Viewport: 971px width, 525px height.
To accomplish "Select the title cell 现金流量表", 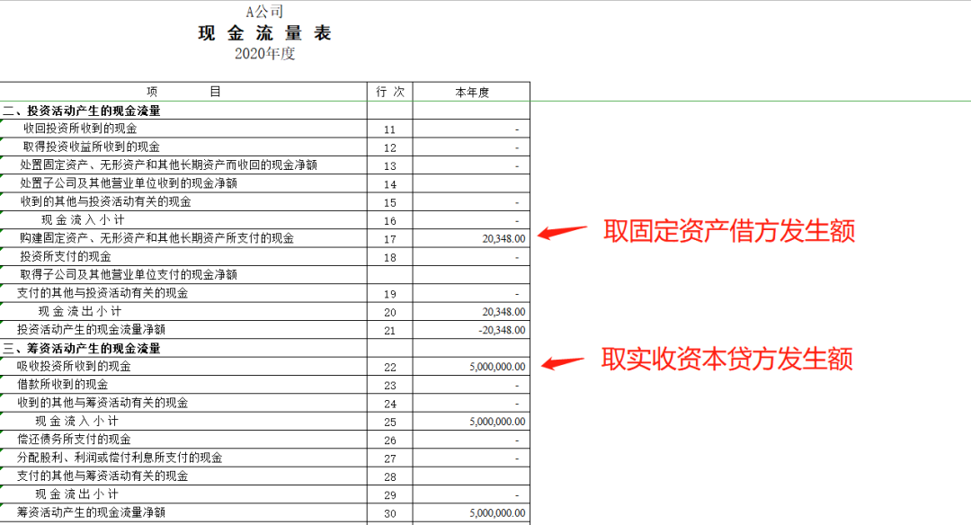I will pyautogui.click(x=265, y=32).
